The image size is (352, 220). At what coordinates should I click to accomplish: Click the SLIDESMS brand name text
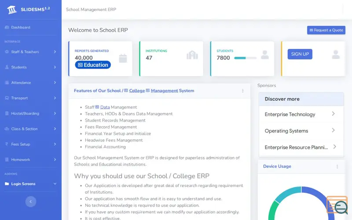click(35, 9)
